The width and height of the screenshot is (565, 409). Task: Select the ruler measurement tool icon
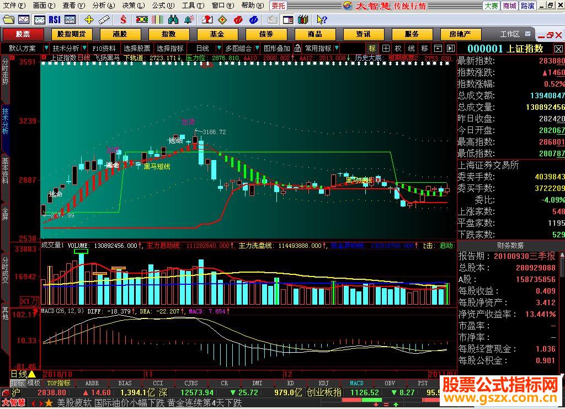[104, 19]
